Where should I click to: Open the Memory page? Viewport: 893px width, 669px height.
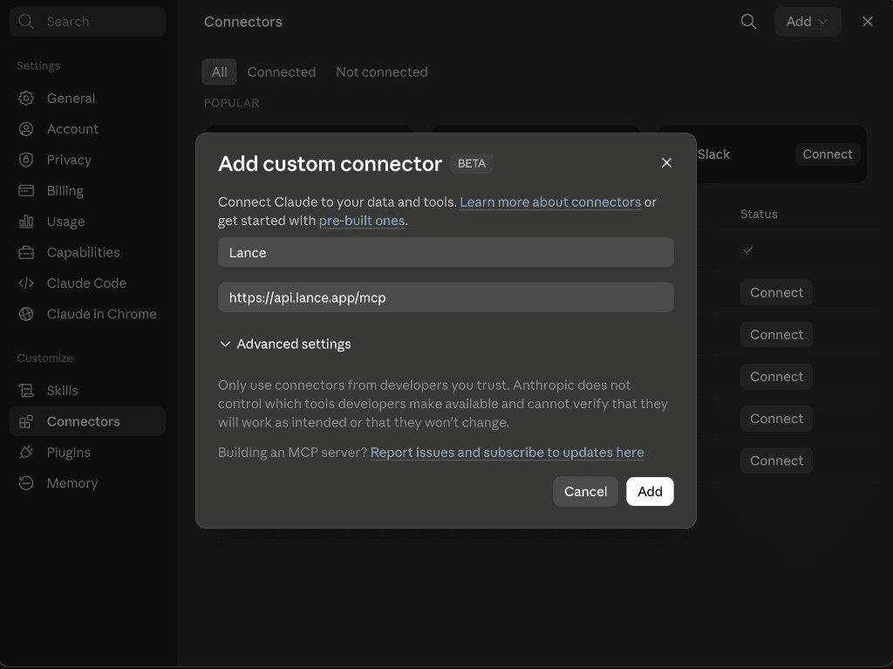tap(87, 482)
